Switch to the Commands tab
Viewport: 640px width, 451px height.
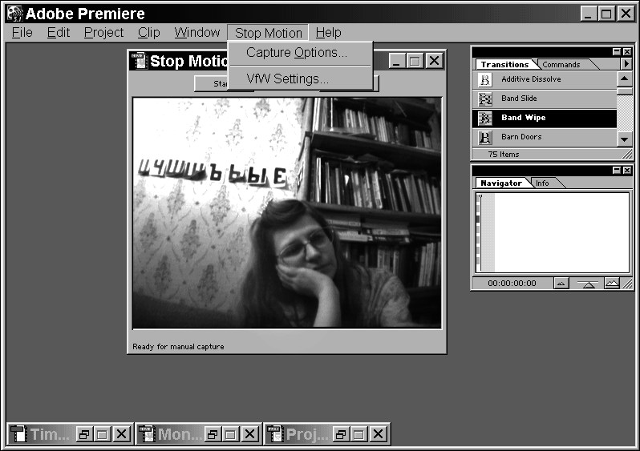(x=561, y=64)
